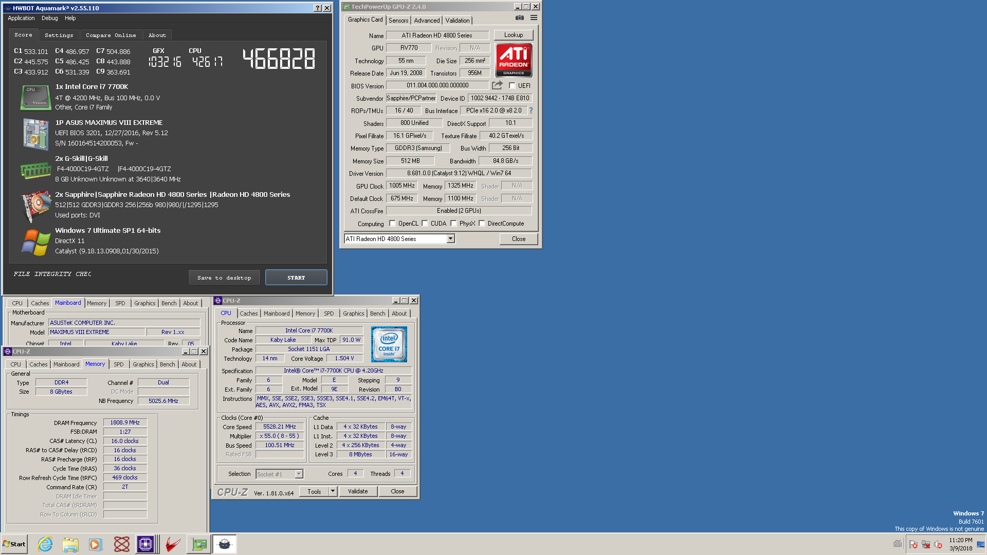The width and height of the screenshot is (987, 555).
Task: Open Internet Explorer from the taskbar
Action: 45,544
